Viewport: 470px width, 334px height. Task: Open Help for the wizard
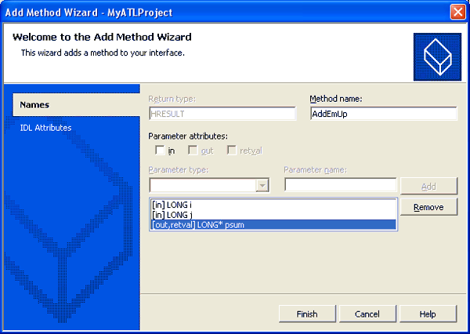[x=428, y=314]
